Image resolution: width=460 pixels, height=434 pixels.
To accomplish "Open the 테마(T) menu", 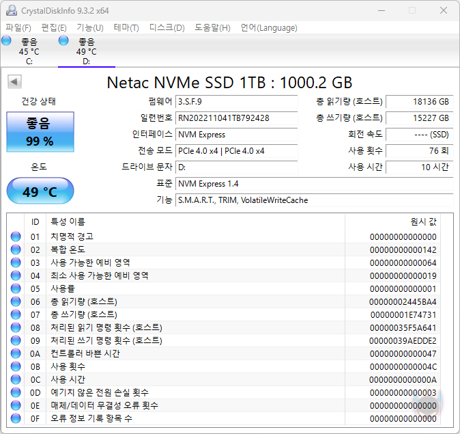I will coord(126,28).
